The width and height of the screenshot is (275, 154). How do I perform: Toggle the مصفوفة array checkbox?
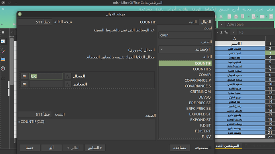[210, 148]
